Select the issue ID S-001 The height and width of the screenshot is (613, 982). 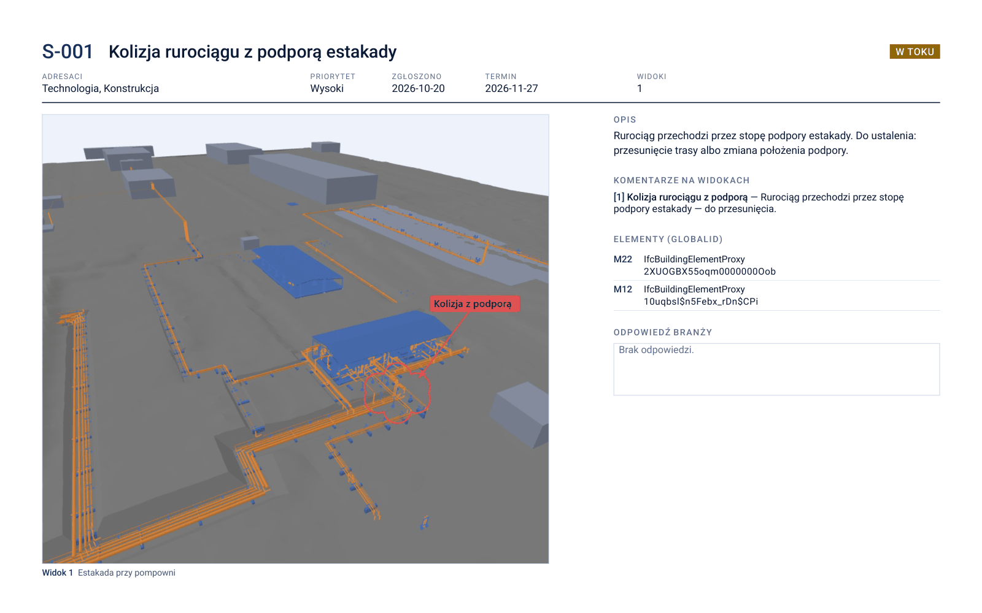pyautogui.click(x=68, y=52)
